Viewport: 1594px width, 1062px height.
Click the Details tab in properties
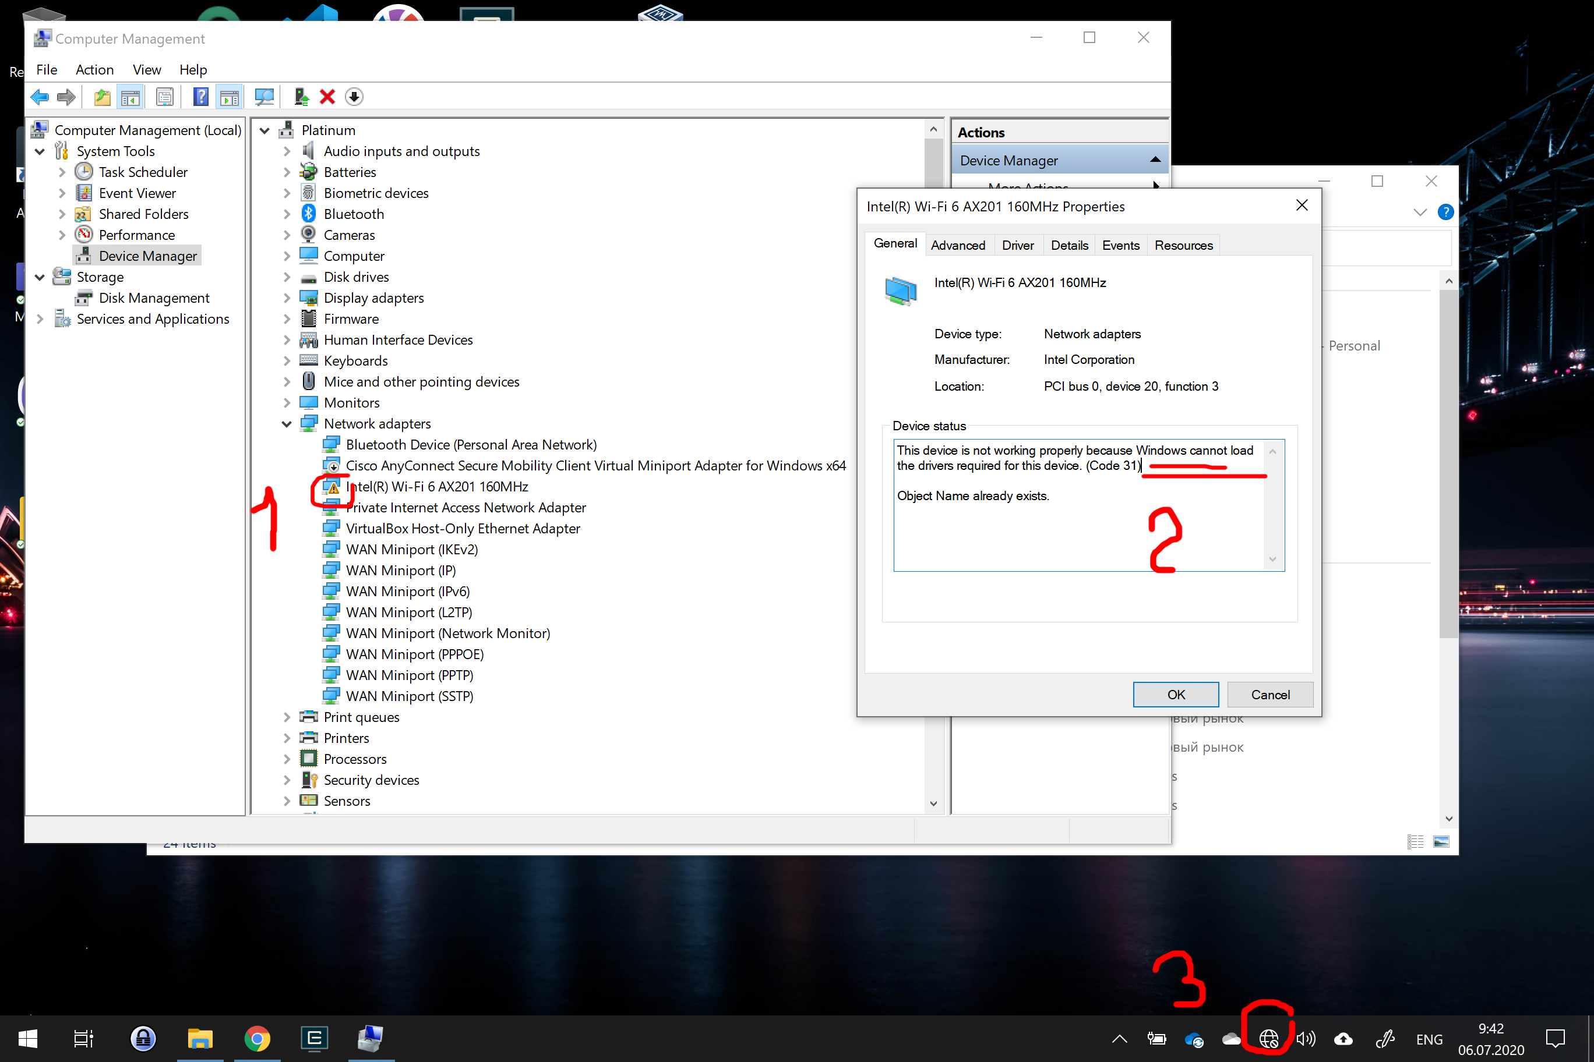click(x=1067, y=245)
